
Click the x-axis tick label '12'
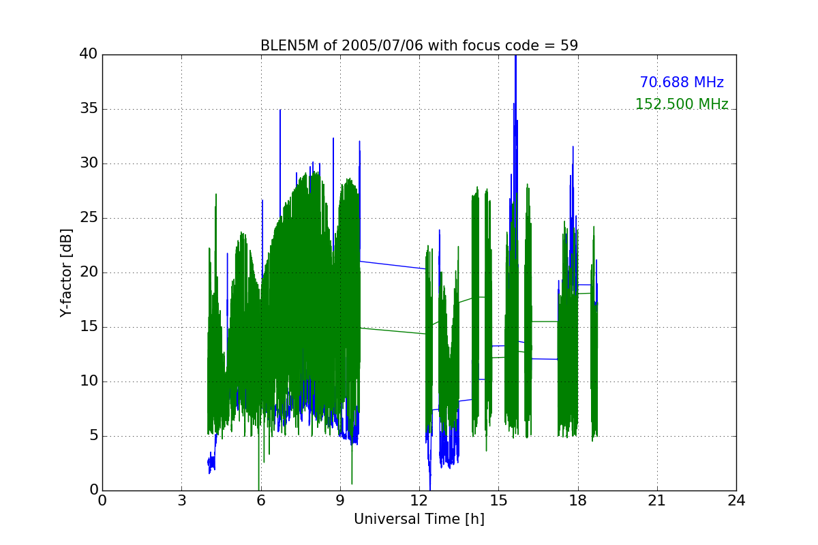tap(419, 500)
